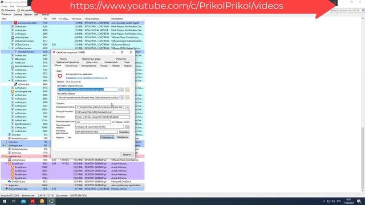This screenshot has width=365, height=205.
Task: Collapse the svchost.exe node above ctfmon.exe
Action: click(10, 81)
